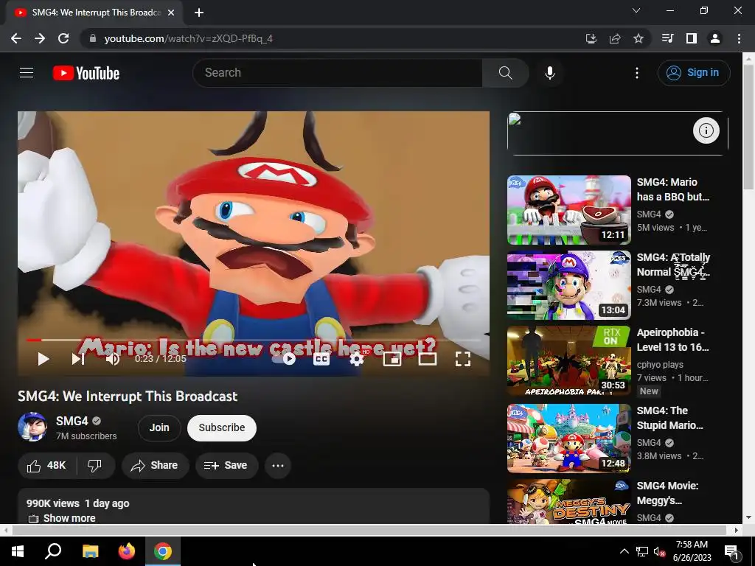Open media controls icon in toolbar
Image resolution: width=755 pixels, height=566 pixels.
pyautogui.click(x=667, y=38)
